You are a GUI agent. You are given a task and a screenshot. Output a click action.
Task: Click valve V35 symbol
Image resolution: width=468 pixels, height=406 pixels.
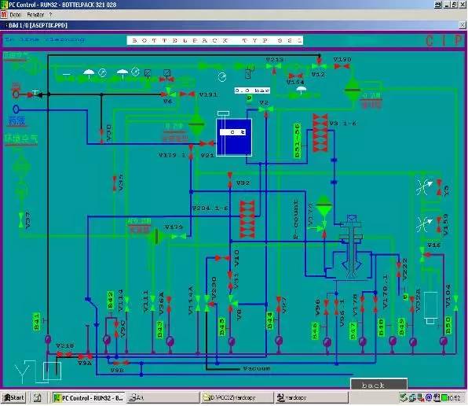coord(115,183)
